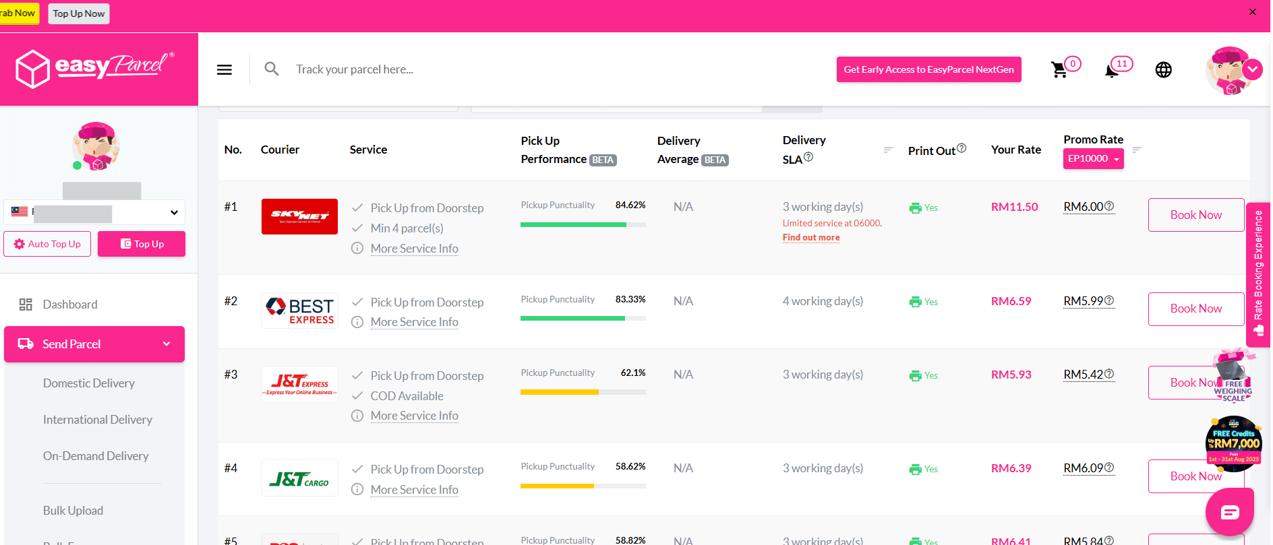Image resolution: width=1273 pixels, height=545 pixels.
Task: Click the Print Out help icon
Action: 961,148
